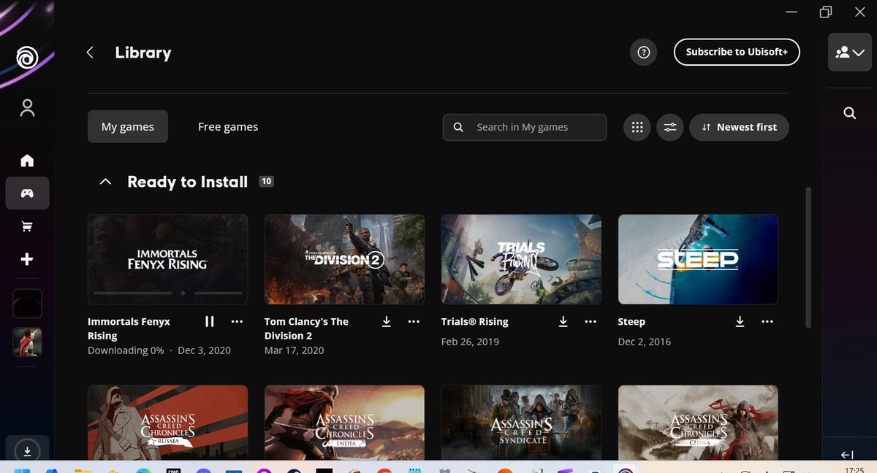
Task: Open the Immortals Fenyx Rising cover
Action: click(x=167, y=259)
